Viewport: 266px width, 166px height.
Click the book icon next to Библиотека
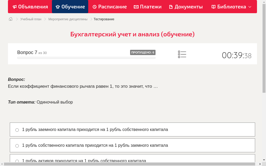213,7
